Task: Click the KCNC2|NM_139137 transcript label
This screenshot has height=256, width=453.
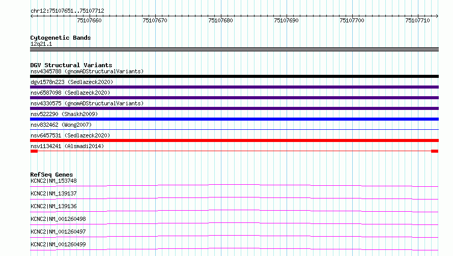Action: 53,193
